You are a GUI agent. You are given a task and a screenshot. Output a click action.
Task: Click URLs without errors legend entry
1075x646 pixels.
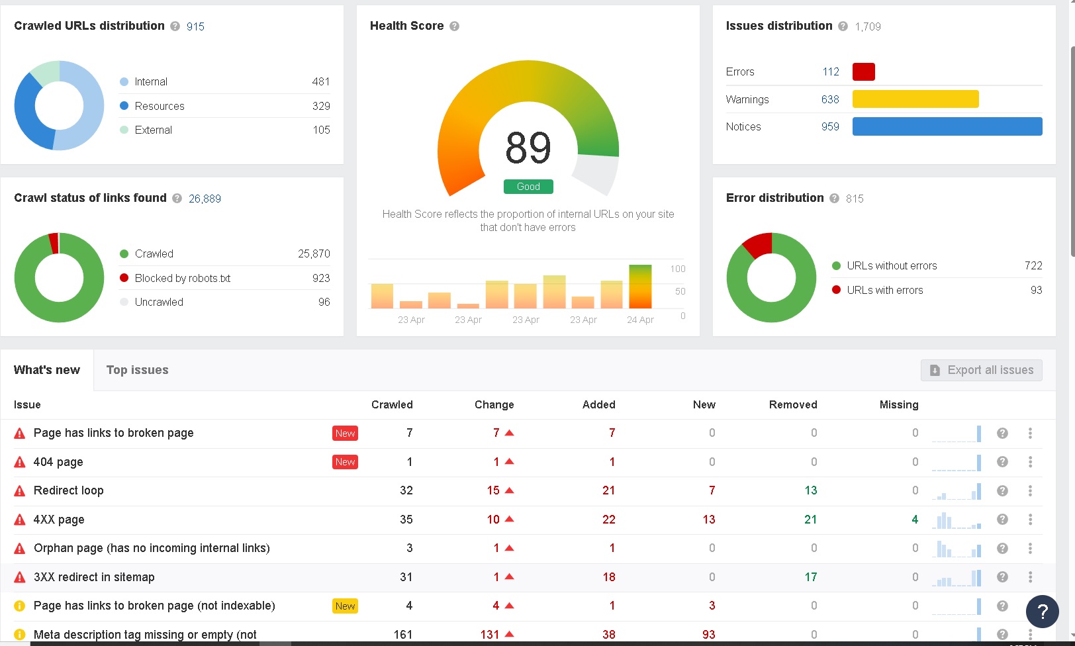click(937, 265)
